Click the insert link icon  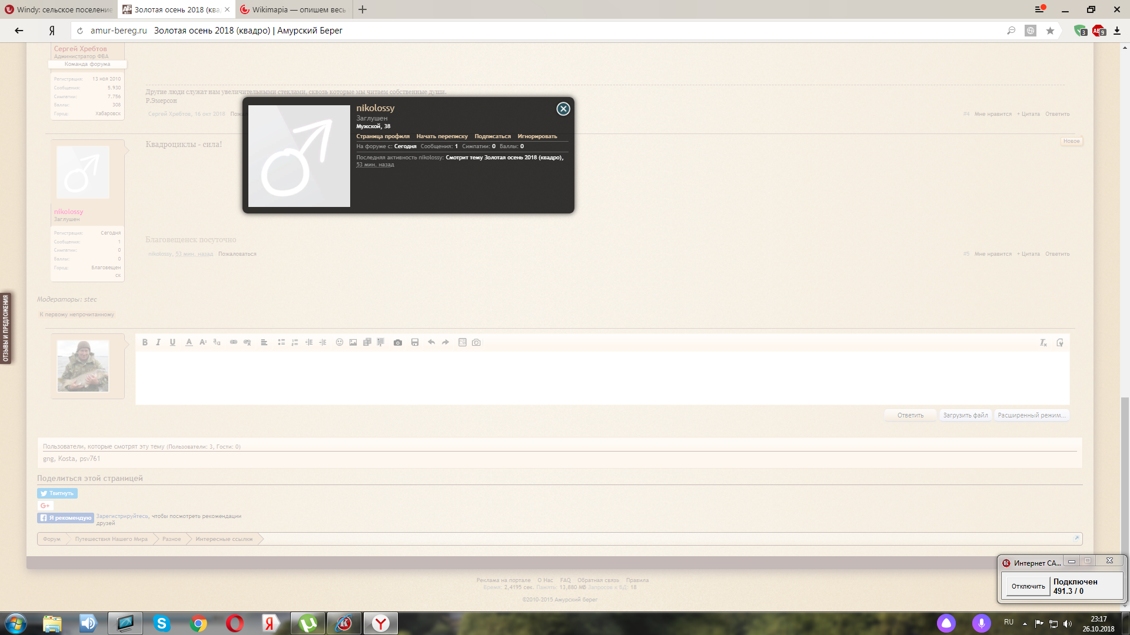(234, 342)
